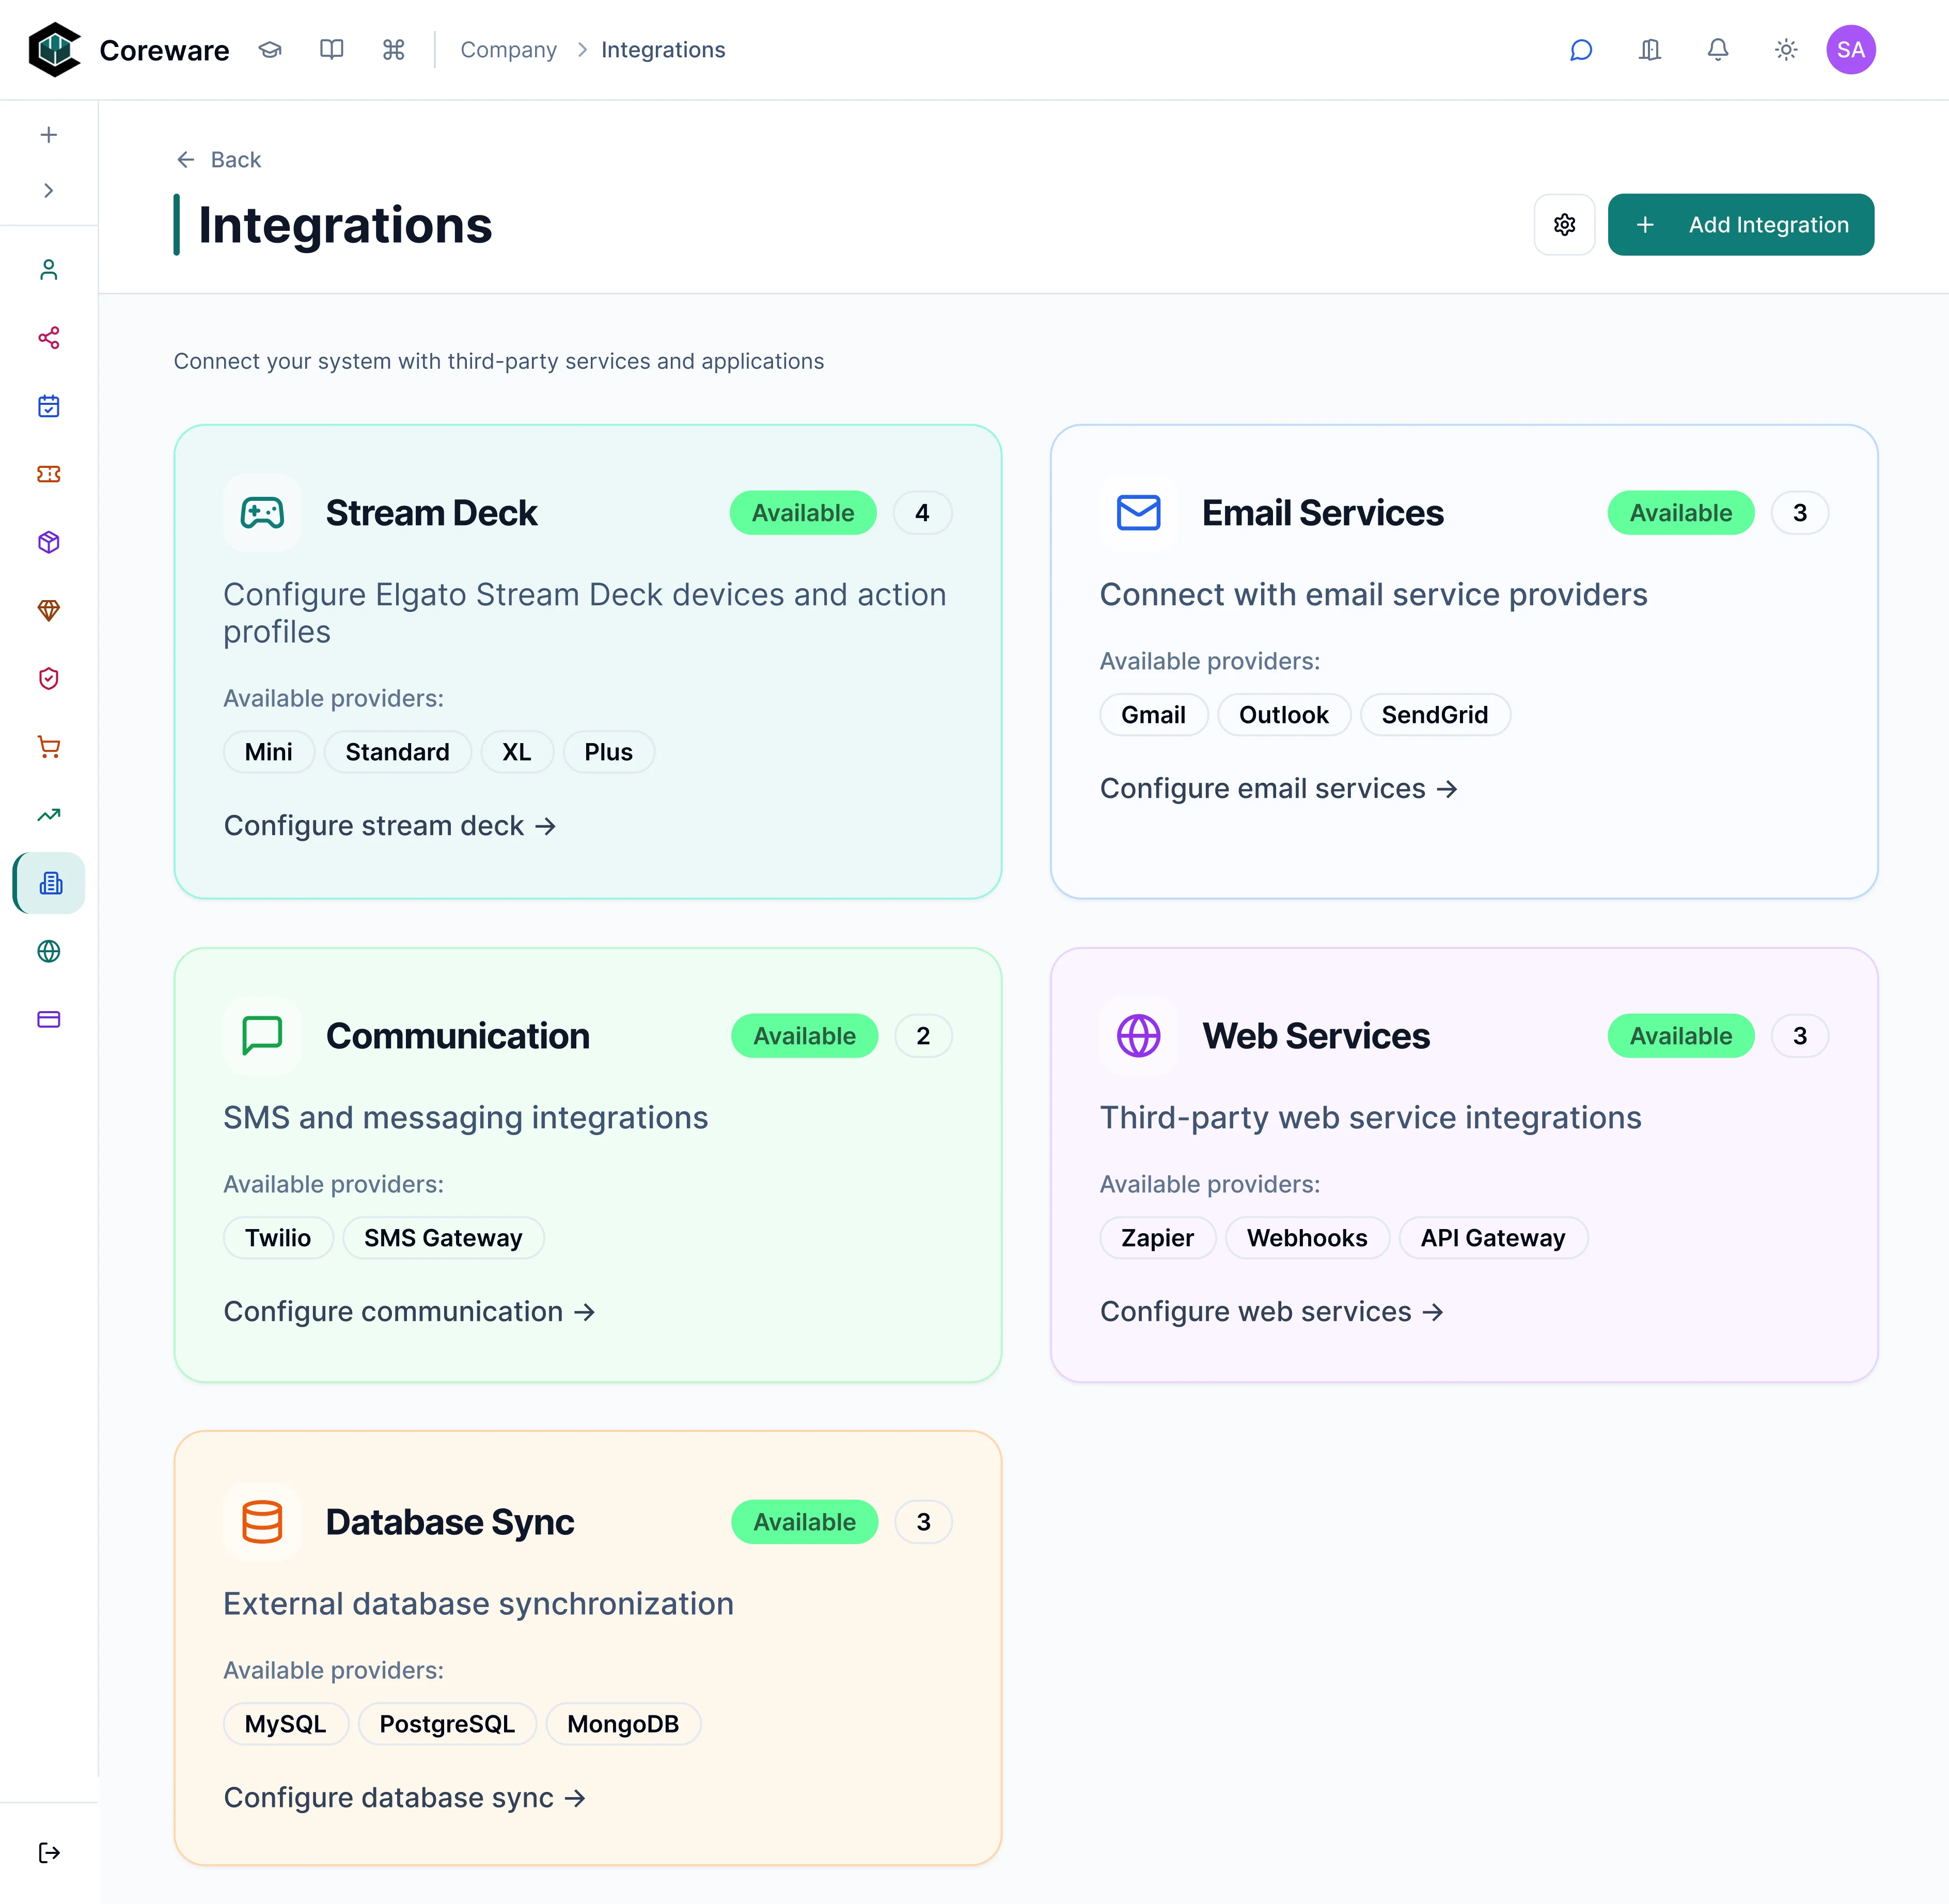Click the building icon in header
Viewport: 1949px width, 1904px height.
pyautogui.click(x=1650, y=50)
